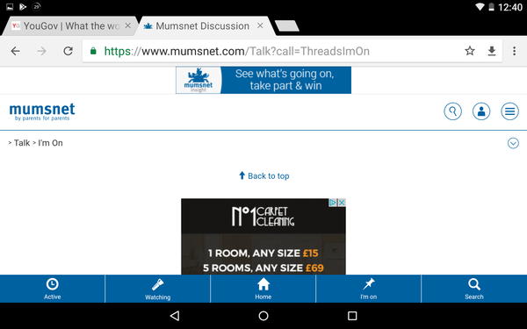Viewport: 527px width, 329px height.
Task: Click the I'm On breadcrumb
Action: pos(50,143)
